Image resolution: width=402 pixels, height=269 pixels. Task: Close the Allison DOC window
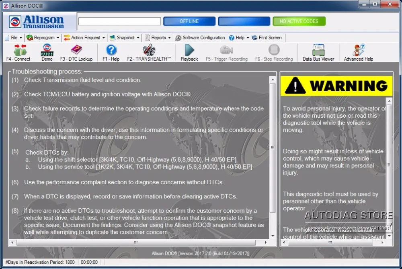pyautogui.click(x=390, y=4)
